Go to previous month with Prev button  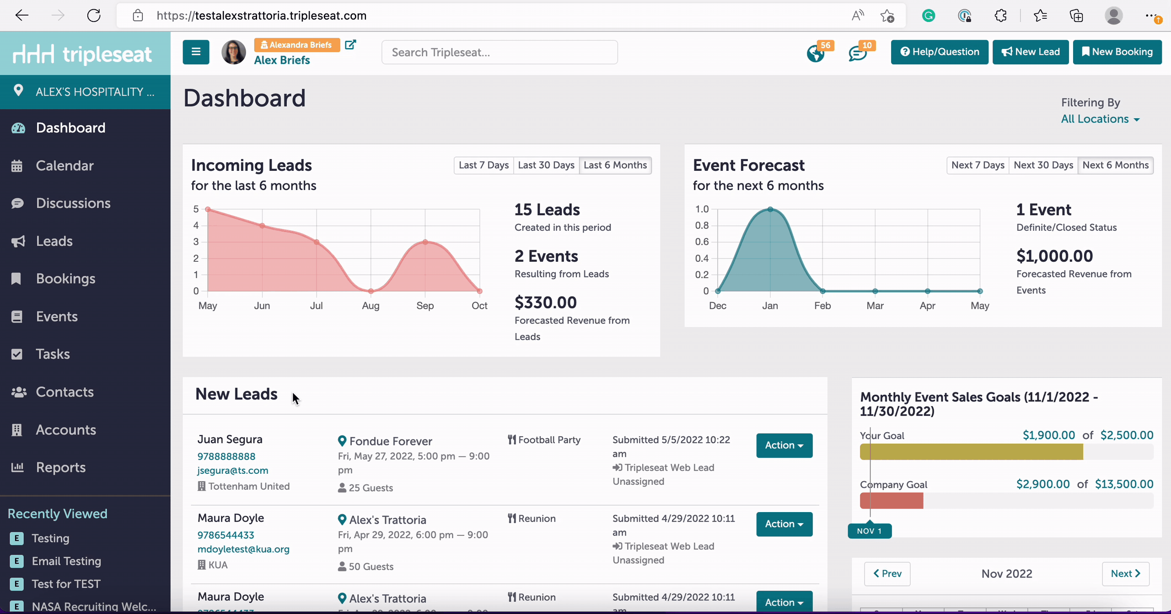click(x=887, y=574)
